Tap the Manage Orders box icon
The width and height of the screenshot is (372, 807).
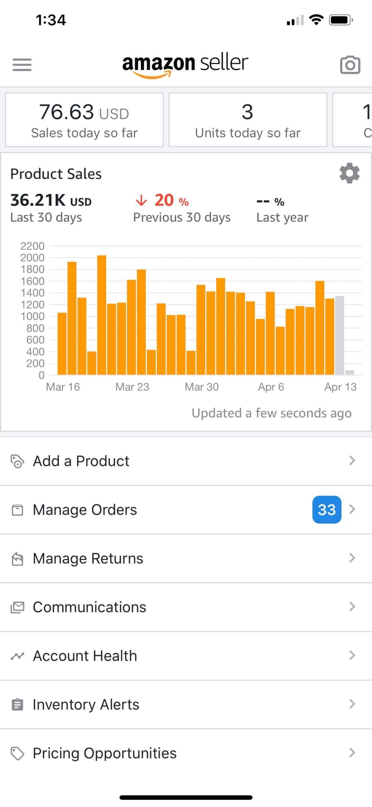point(17,510)
